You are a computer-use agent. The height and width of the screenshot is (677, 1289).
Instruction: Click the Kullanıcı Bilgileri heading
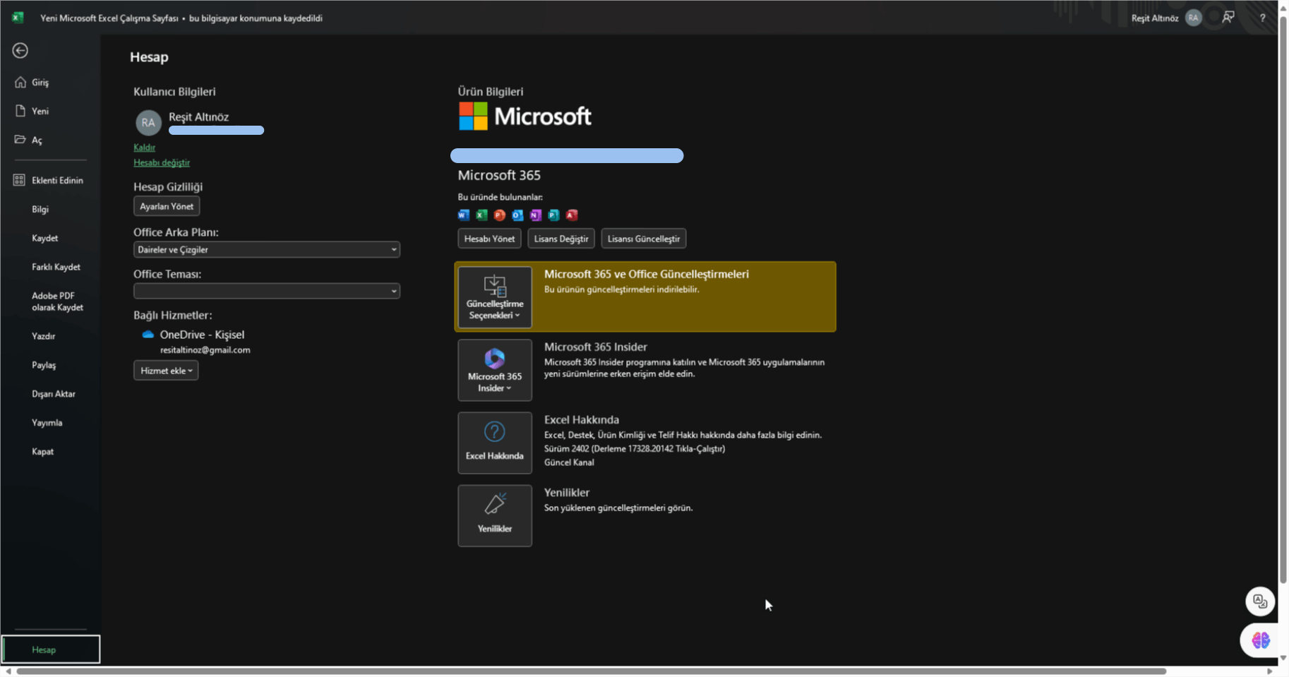pos(174,92)
